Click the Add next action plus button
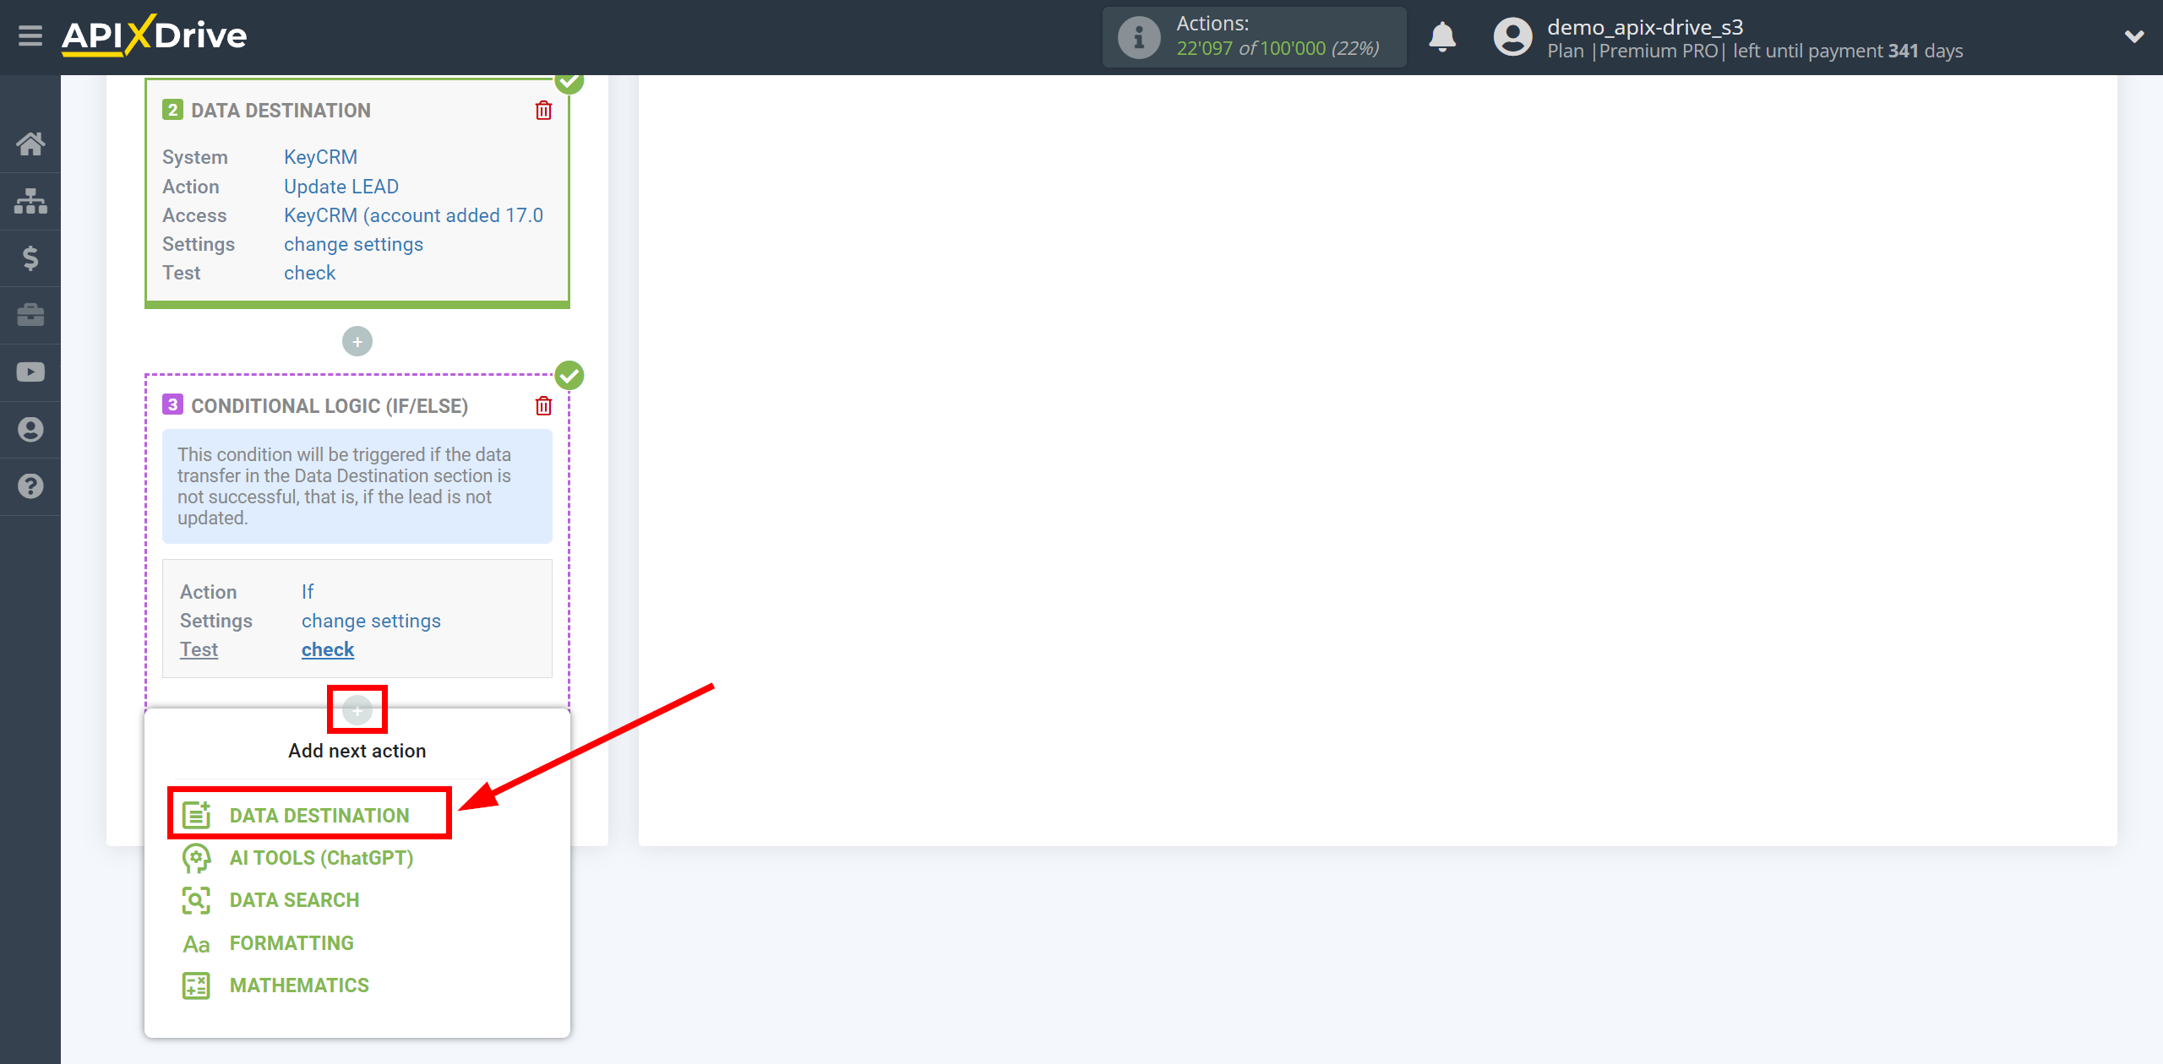Screen dimensions: 2163x1064 [357, 707]
